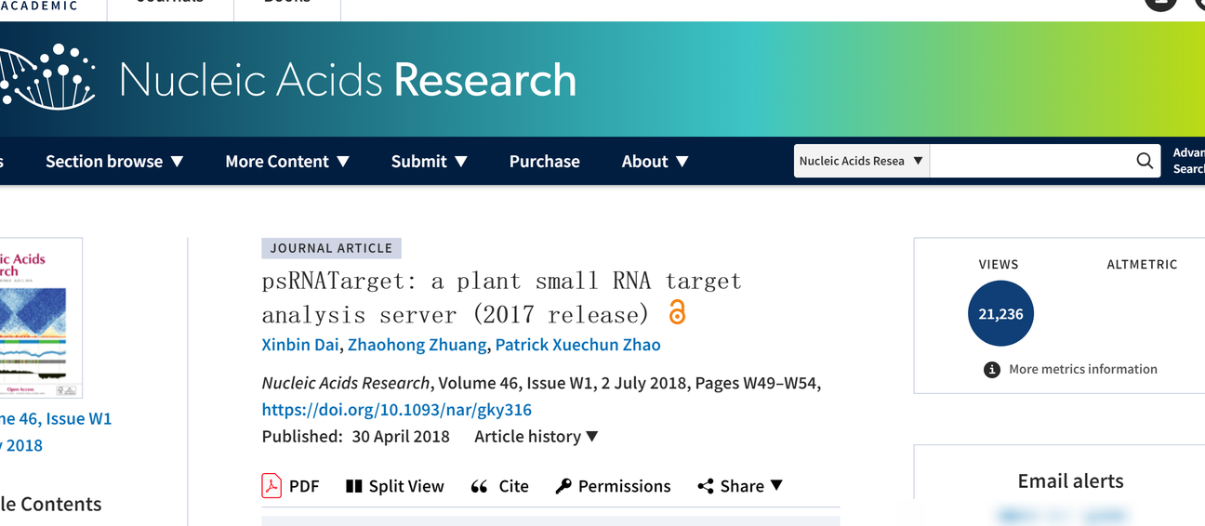Click the search magnifier icon
This screenshot has height=526, width=1205.
point(1145,161)
